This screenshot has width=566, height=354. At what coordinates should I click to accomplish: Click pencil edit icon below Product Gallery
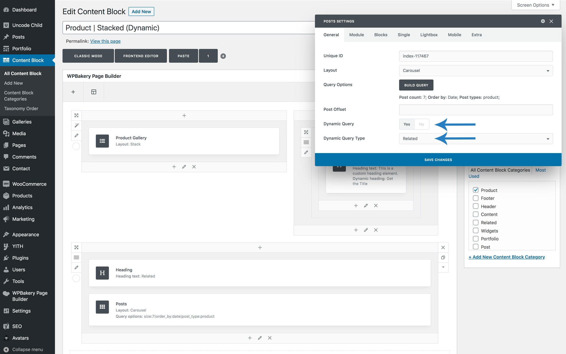point(184,167)
